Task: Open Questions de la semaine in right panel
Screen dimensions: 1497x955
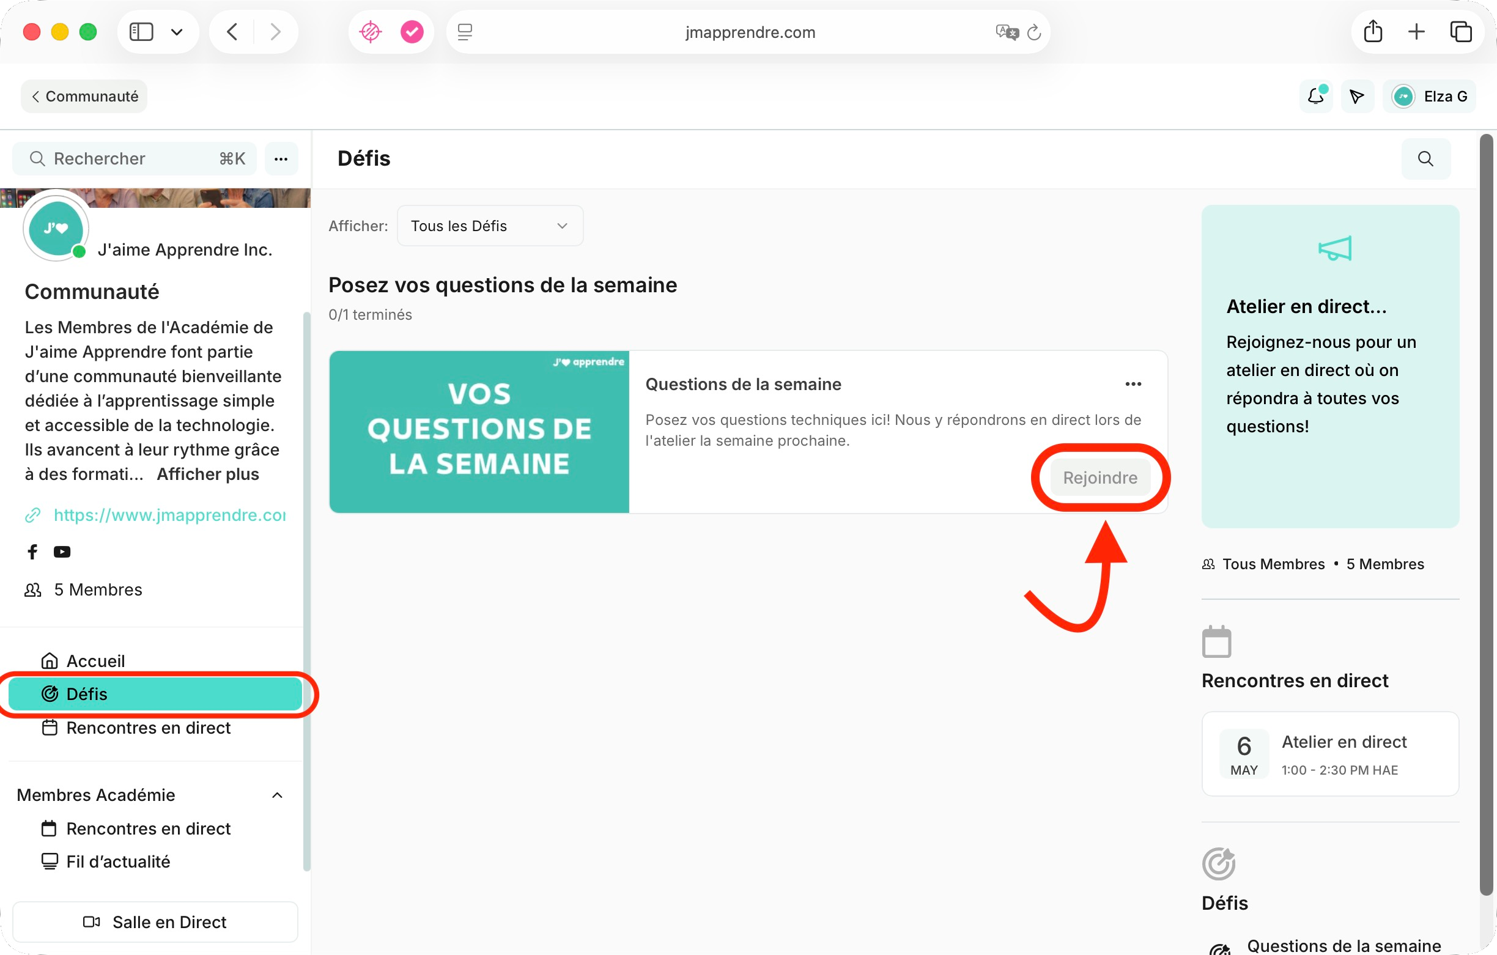Action: (x=1344, y=945)
